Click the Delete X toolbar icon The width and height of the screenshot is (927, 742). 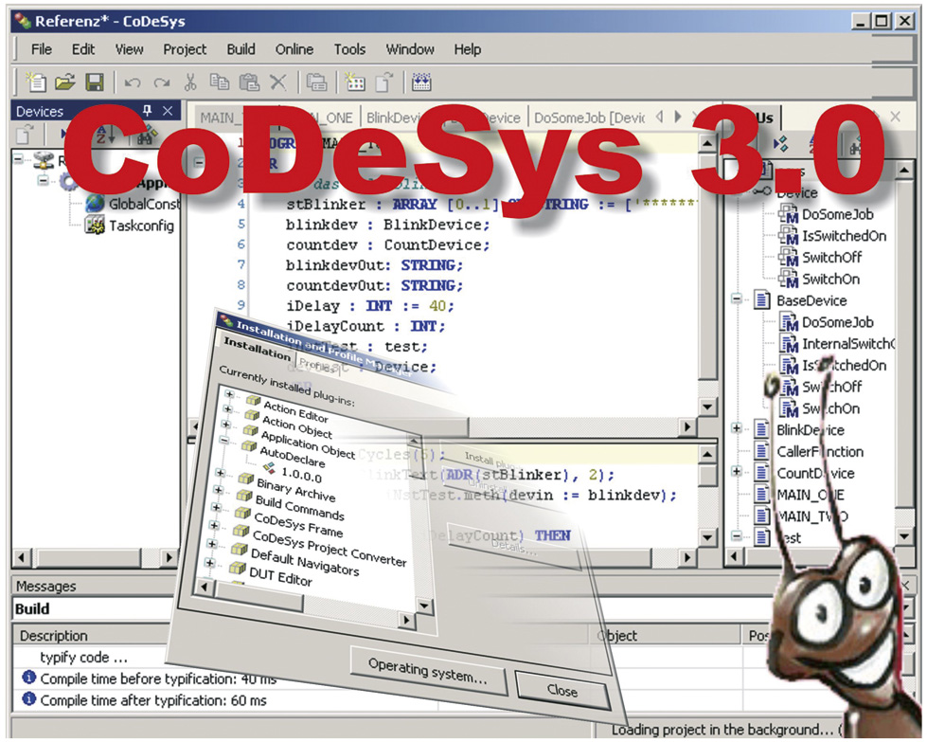coord(277,81)
